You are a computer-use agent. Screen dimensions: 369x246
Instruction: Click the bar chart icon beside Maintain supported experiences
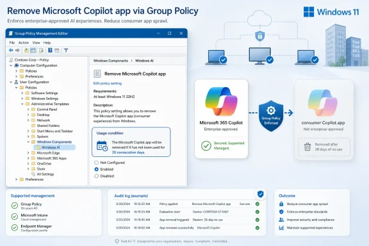[x=281, y=227]
